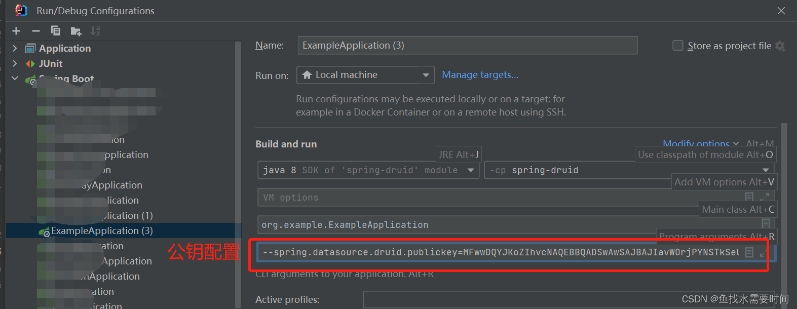Open the Manage targets link

click(x=480, y=74)
